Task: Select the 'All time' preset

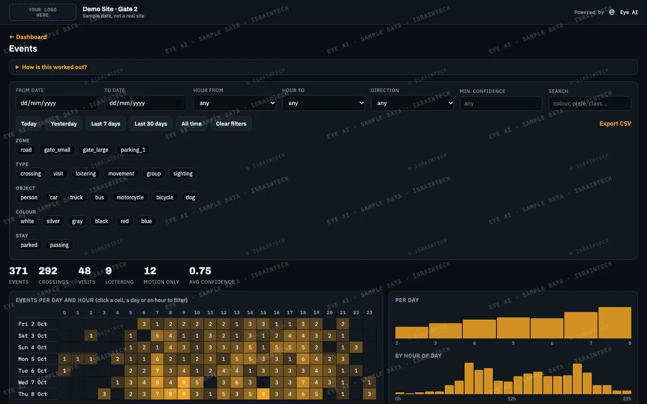Action: (x=191, y=124)
